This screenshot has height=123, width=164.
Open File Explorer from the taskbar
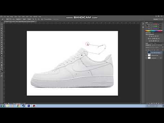coord(8,106)
